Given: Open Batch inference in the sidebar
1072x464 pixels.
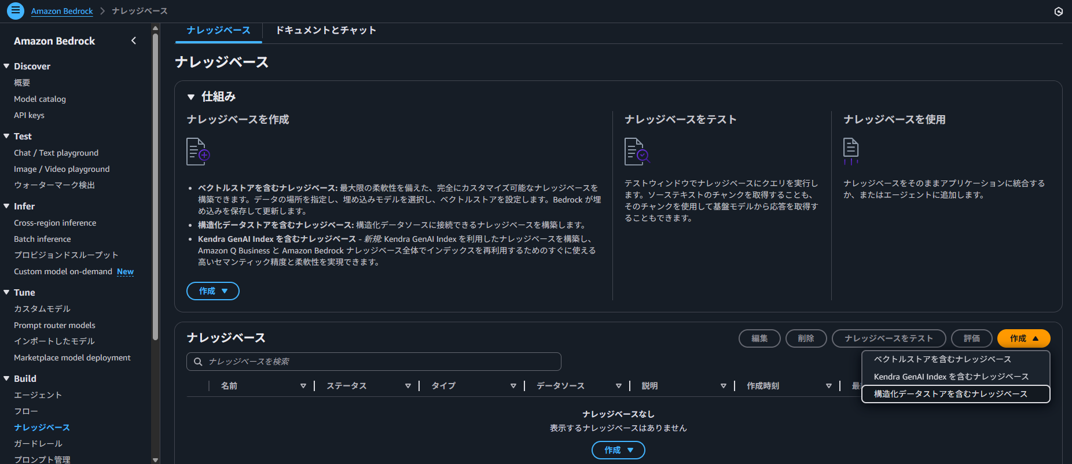Looking at the screenshot, I should pos(42,239).
